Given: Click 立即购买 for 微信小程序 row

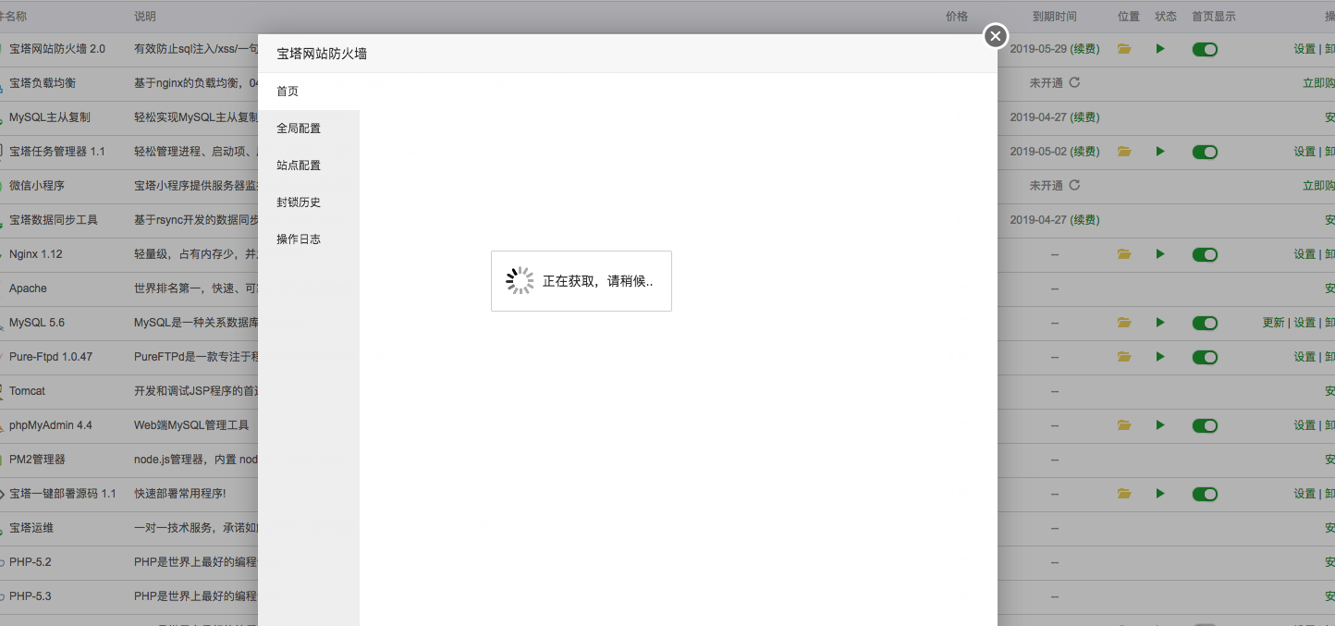Looking at the screenshot, I should (1318, 186).
